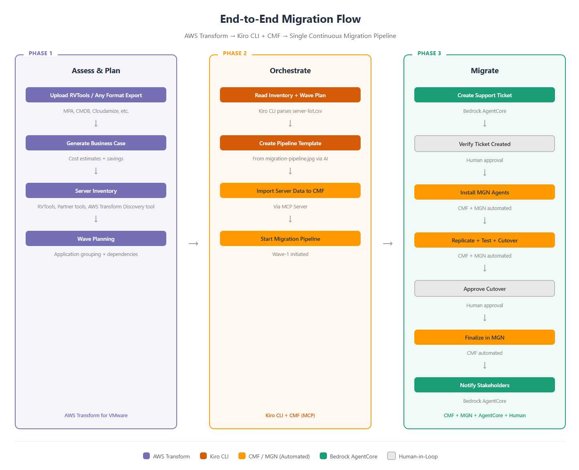Viewport: 579px width, 470px height.
Task: Click 'From migration-pipeline.jpg via AI' text
Action: click(290, 159)
